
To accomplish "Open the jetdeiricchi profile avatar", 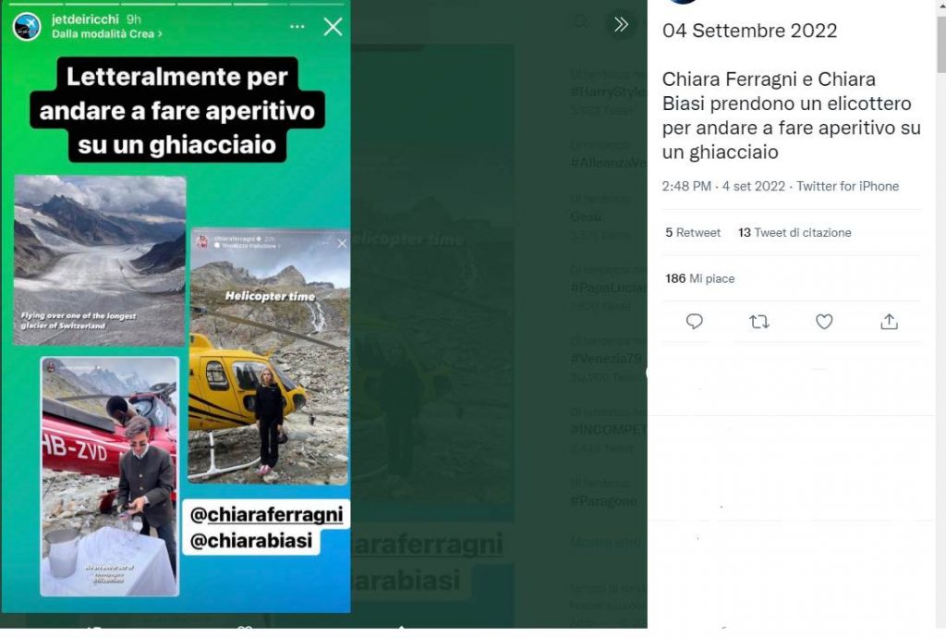I will 27,27.
